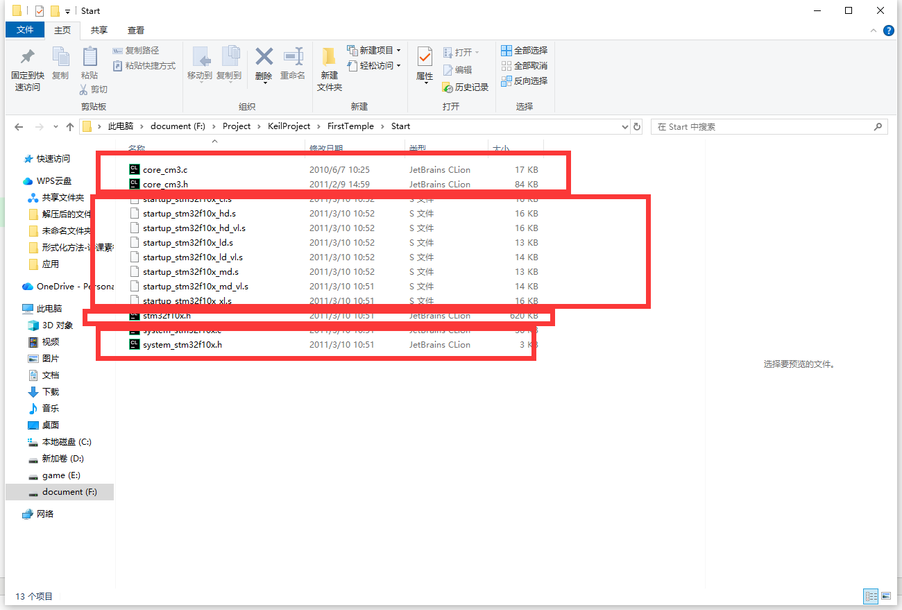Screen dimensions: 902x610
Task: Open the 轻松访问 dropdown
Action: click(374, 66)
